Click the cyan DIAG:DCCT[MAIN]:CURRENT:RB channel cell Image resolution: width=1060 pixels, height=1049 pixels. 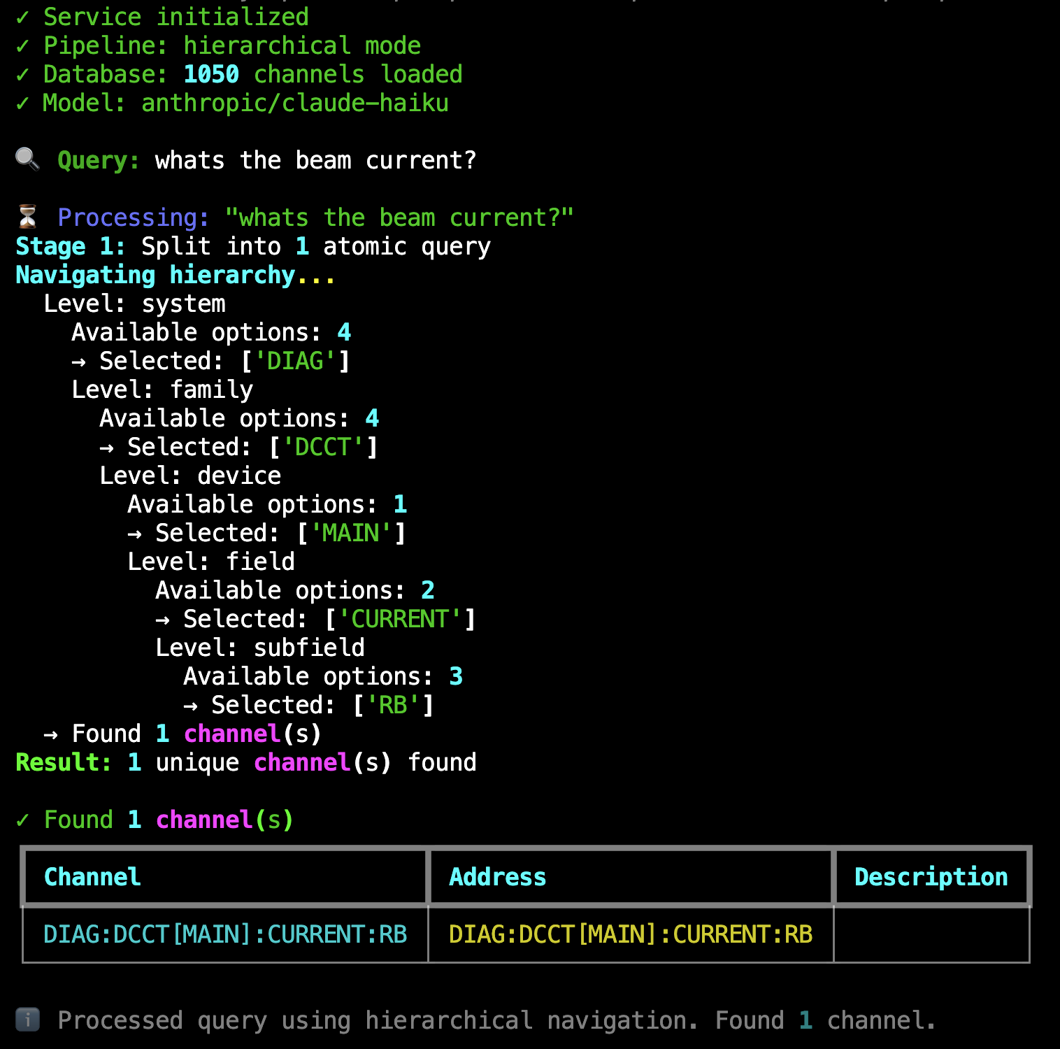pyautogui.click(x=225, y=934)
